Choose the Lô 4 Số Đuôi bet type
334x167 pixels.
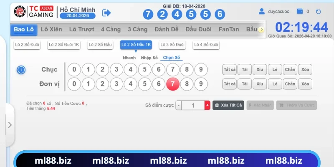point(206,45)
